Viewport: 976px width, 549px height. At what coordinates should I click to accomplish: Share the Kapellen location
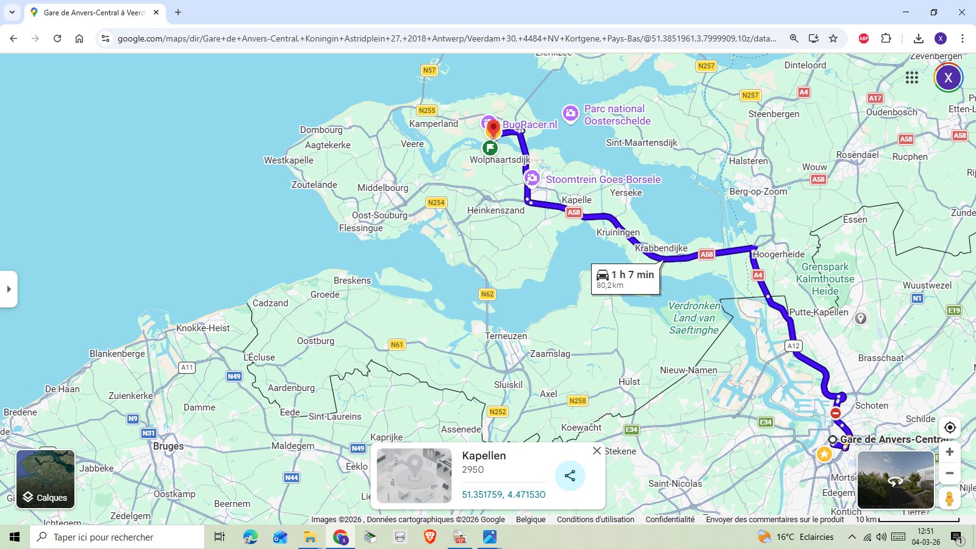570,476
